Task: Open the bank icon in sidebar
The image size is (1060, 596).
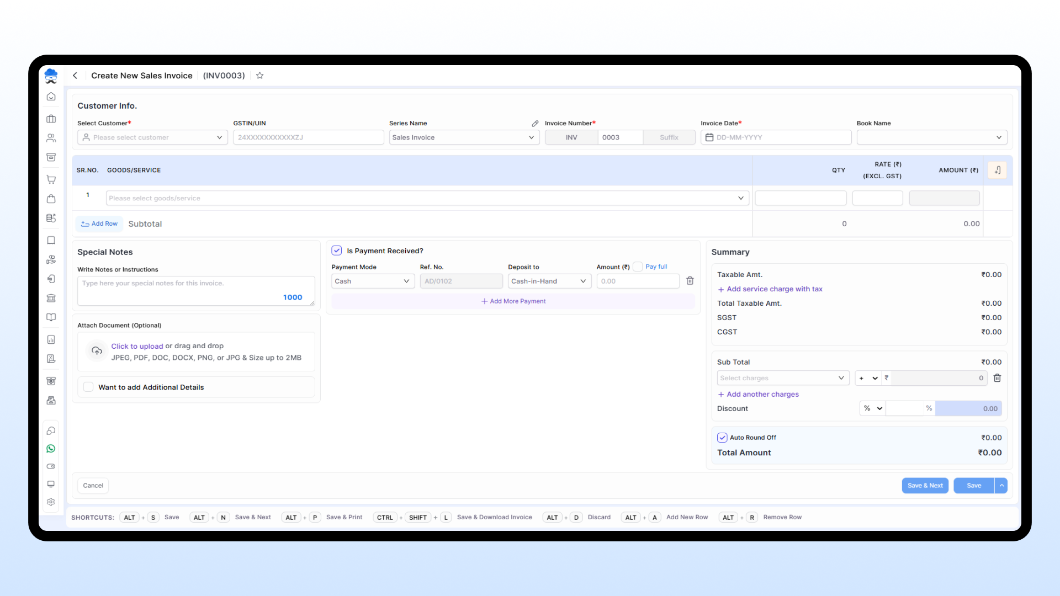Action: click(51, 298)
